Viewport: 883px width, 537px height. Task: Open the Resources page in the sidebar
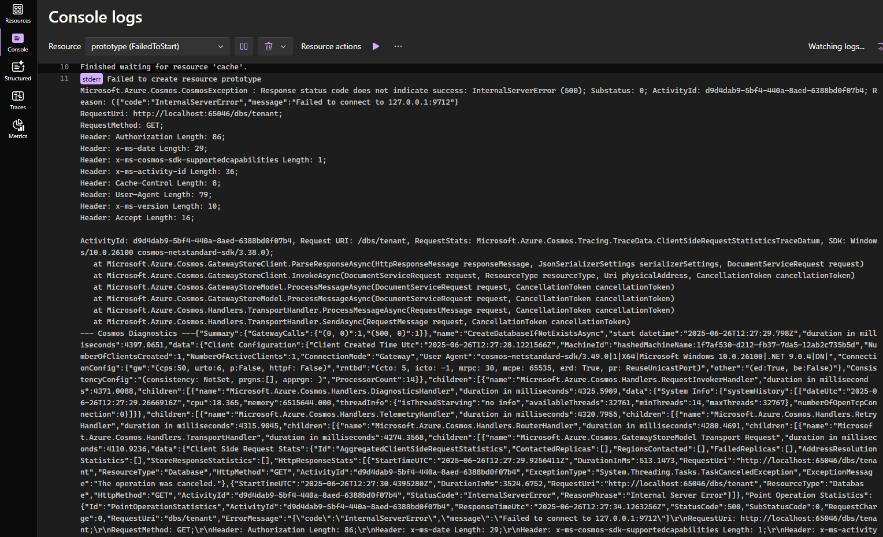(x=18, y=14)
